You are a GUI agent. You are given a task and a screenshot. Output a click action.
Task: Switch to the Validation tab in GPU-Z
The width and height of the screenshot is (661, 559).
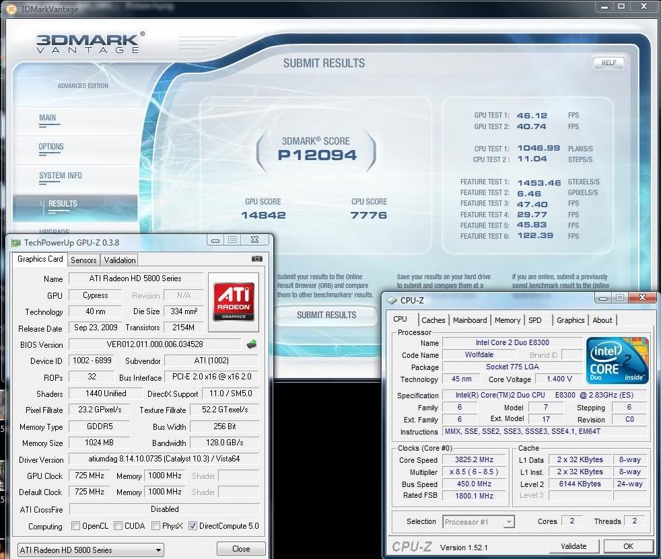(120, 260)
